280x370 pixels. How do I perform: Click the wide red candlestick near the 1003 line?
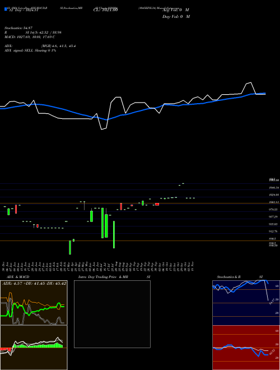point(157,205)
